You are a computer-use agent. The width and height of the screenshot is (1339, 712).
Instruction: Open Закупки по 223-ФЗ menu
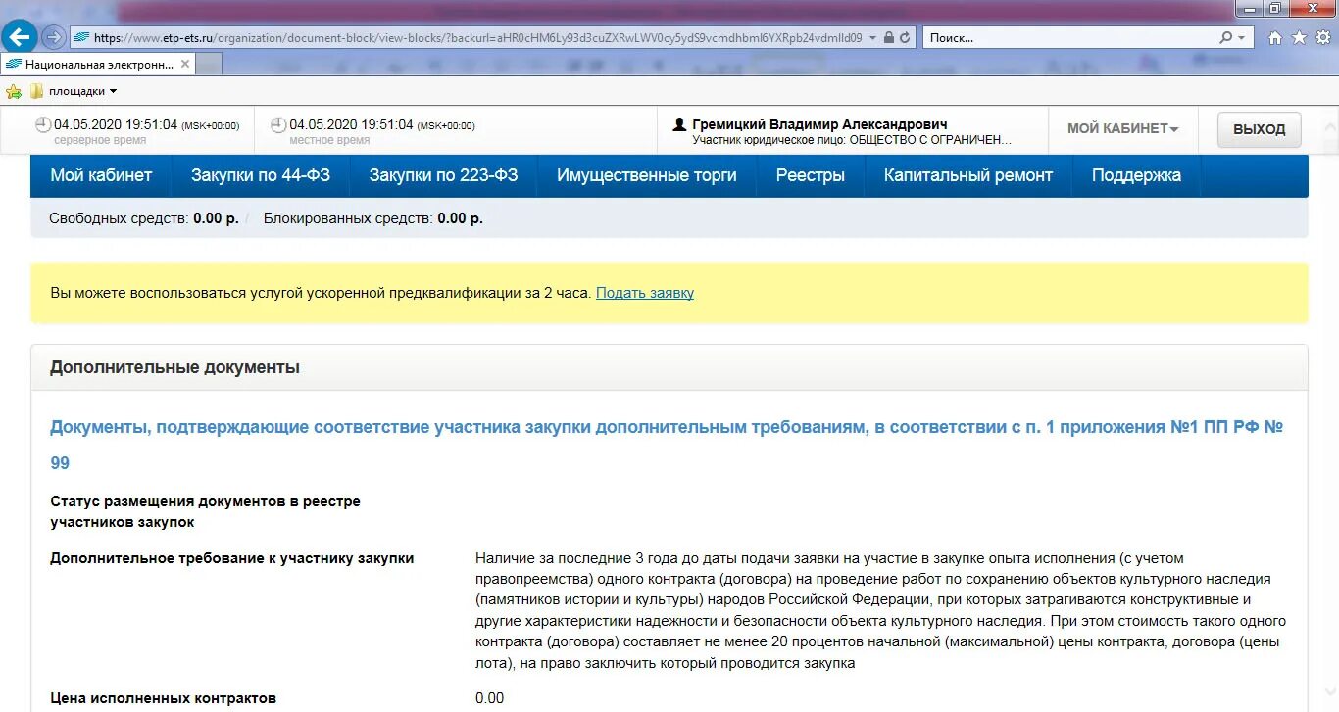coord(443,176)
